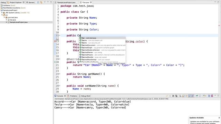Choose CachedPainter - sun.swing proposal
This screenshot has height=124, width=221.
[x=102, y=52]
